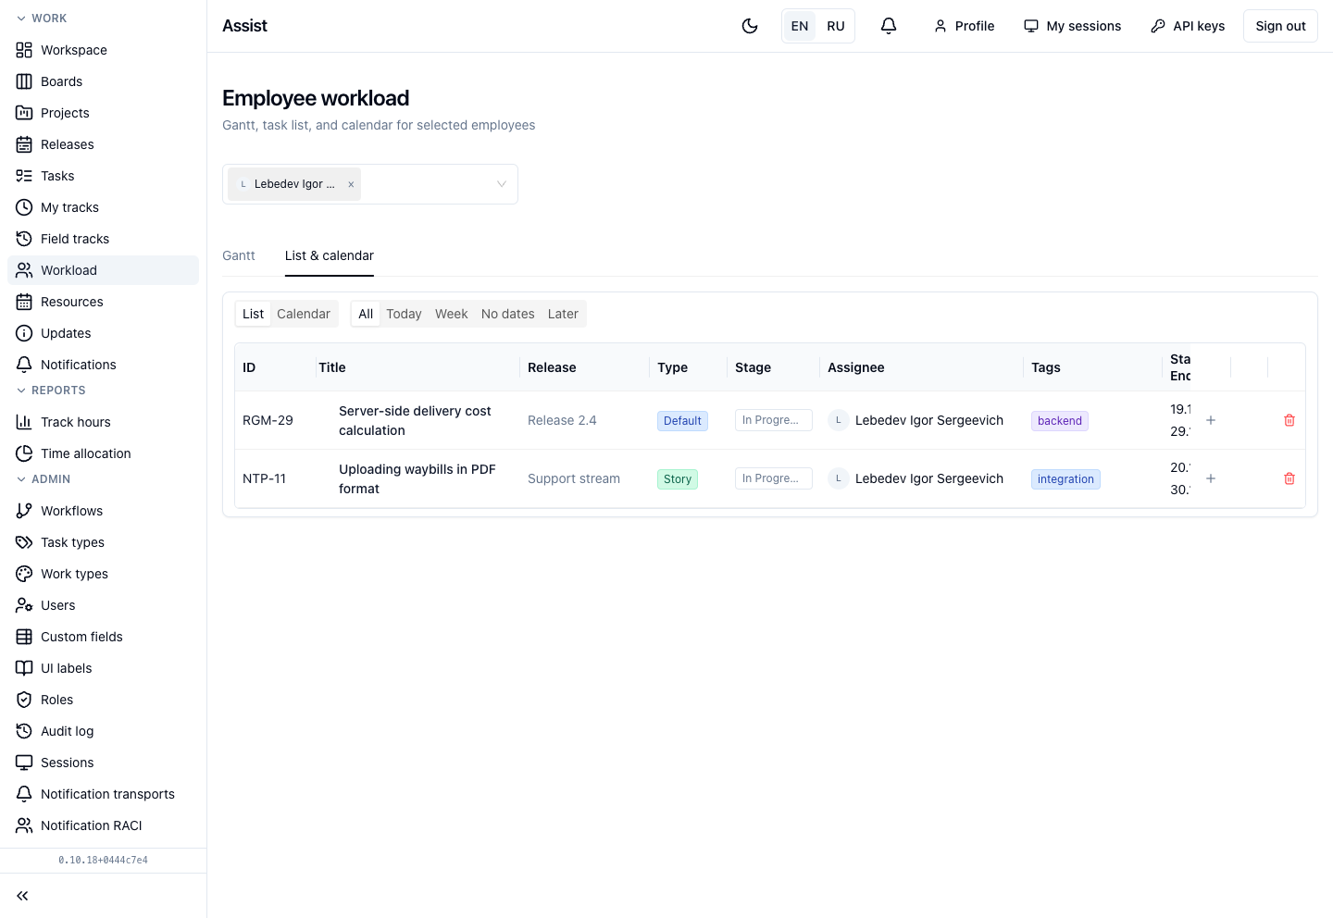1333x918 pixels.
Task: Open Workspace from sidebar
Action: coord(103,50)
